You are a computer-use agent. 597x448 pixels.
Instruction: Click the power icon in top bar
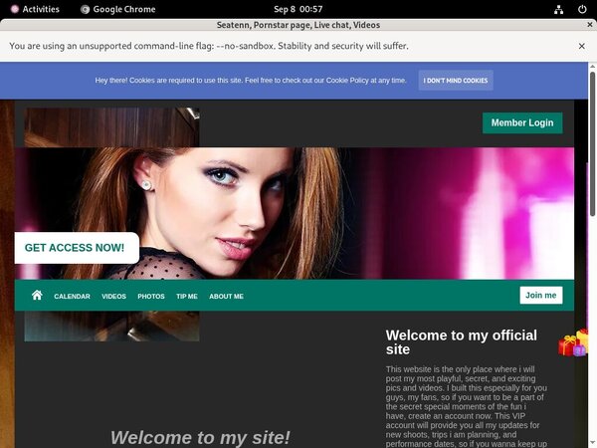pos(581,9)
